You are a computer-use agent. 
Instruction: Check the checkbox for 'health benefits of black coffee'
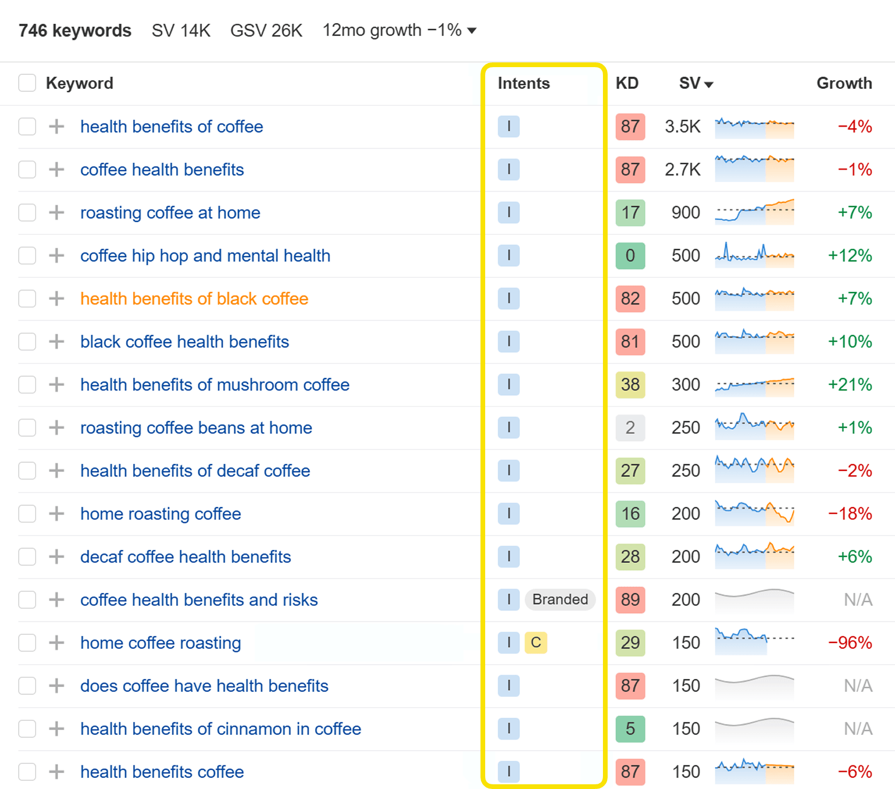pos(27,299)
